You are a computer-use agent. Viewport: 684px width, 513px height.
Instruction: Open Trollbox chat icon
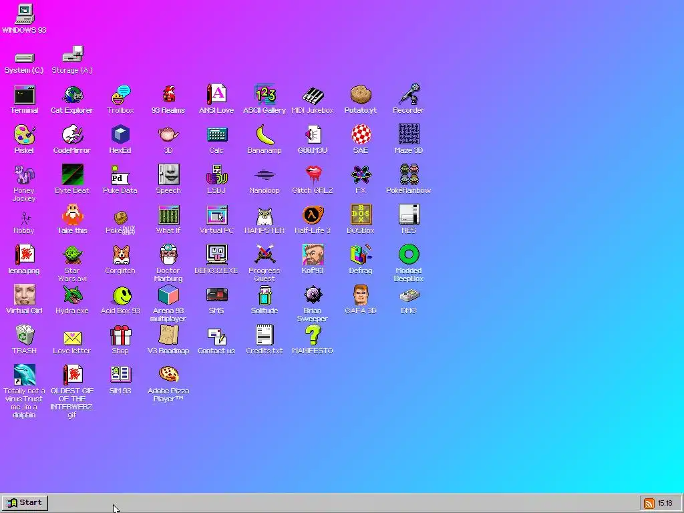tap(120, 95)
